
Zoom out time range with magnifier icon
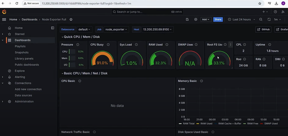(260, 19)
